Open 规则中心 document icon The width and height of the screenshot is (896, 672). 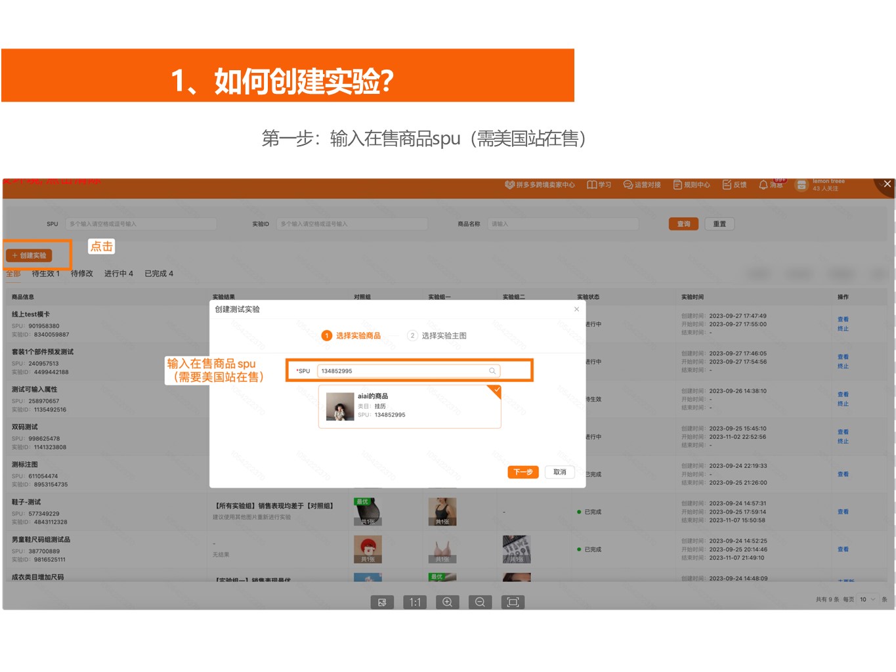click(677, 185)
